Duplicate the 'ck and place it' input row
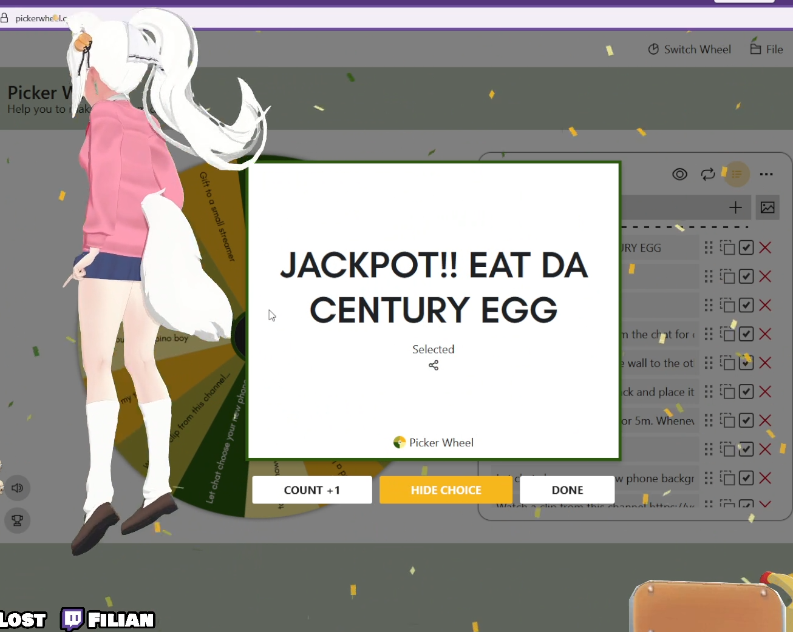 click(x=727, y=392)
